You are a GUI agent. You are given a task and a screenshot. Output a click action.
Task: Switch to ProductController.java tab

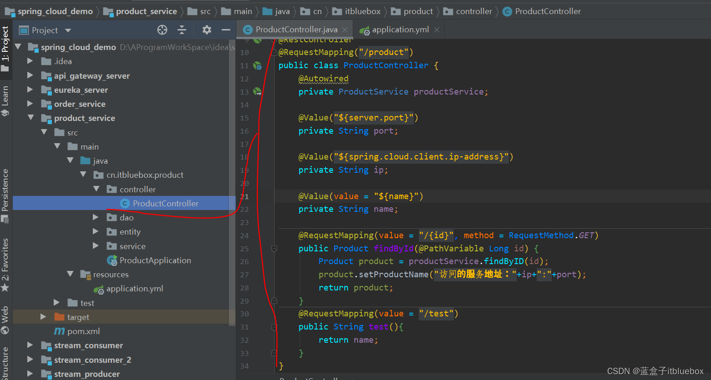296,30
